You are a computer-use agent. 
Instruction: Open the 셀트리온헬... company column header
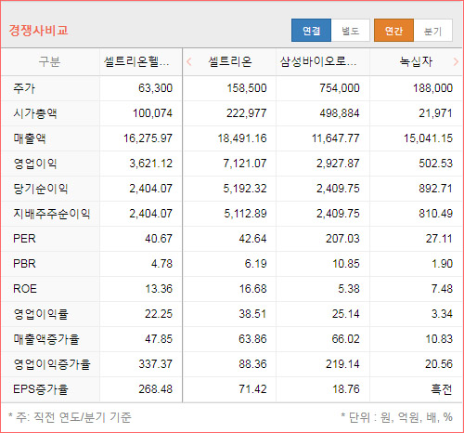click(136, 61)
